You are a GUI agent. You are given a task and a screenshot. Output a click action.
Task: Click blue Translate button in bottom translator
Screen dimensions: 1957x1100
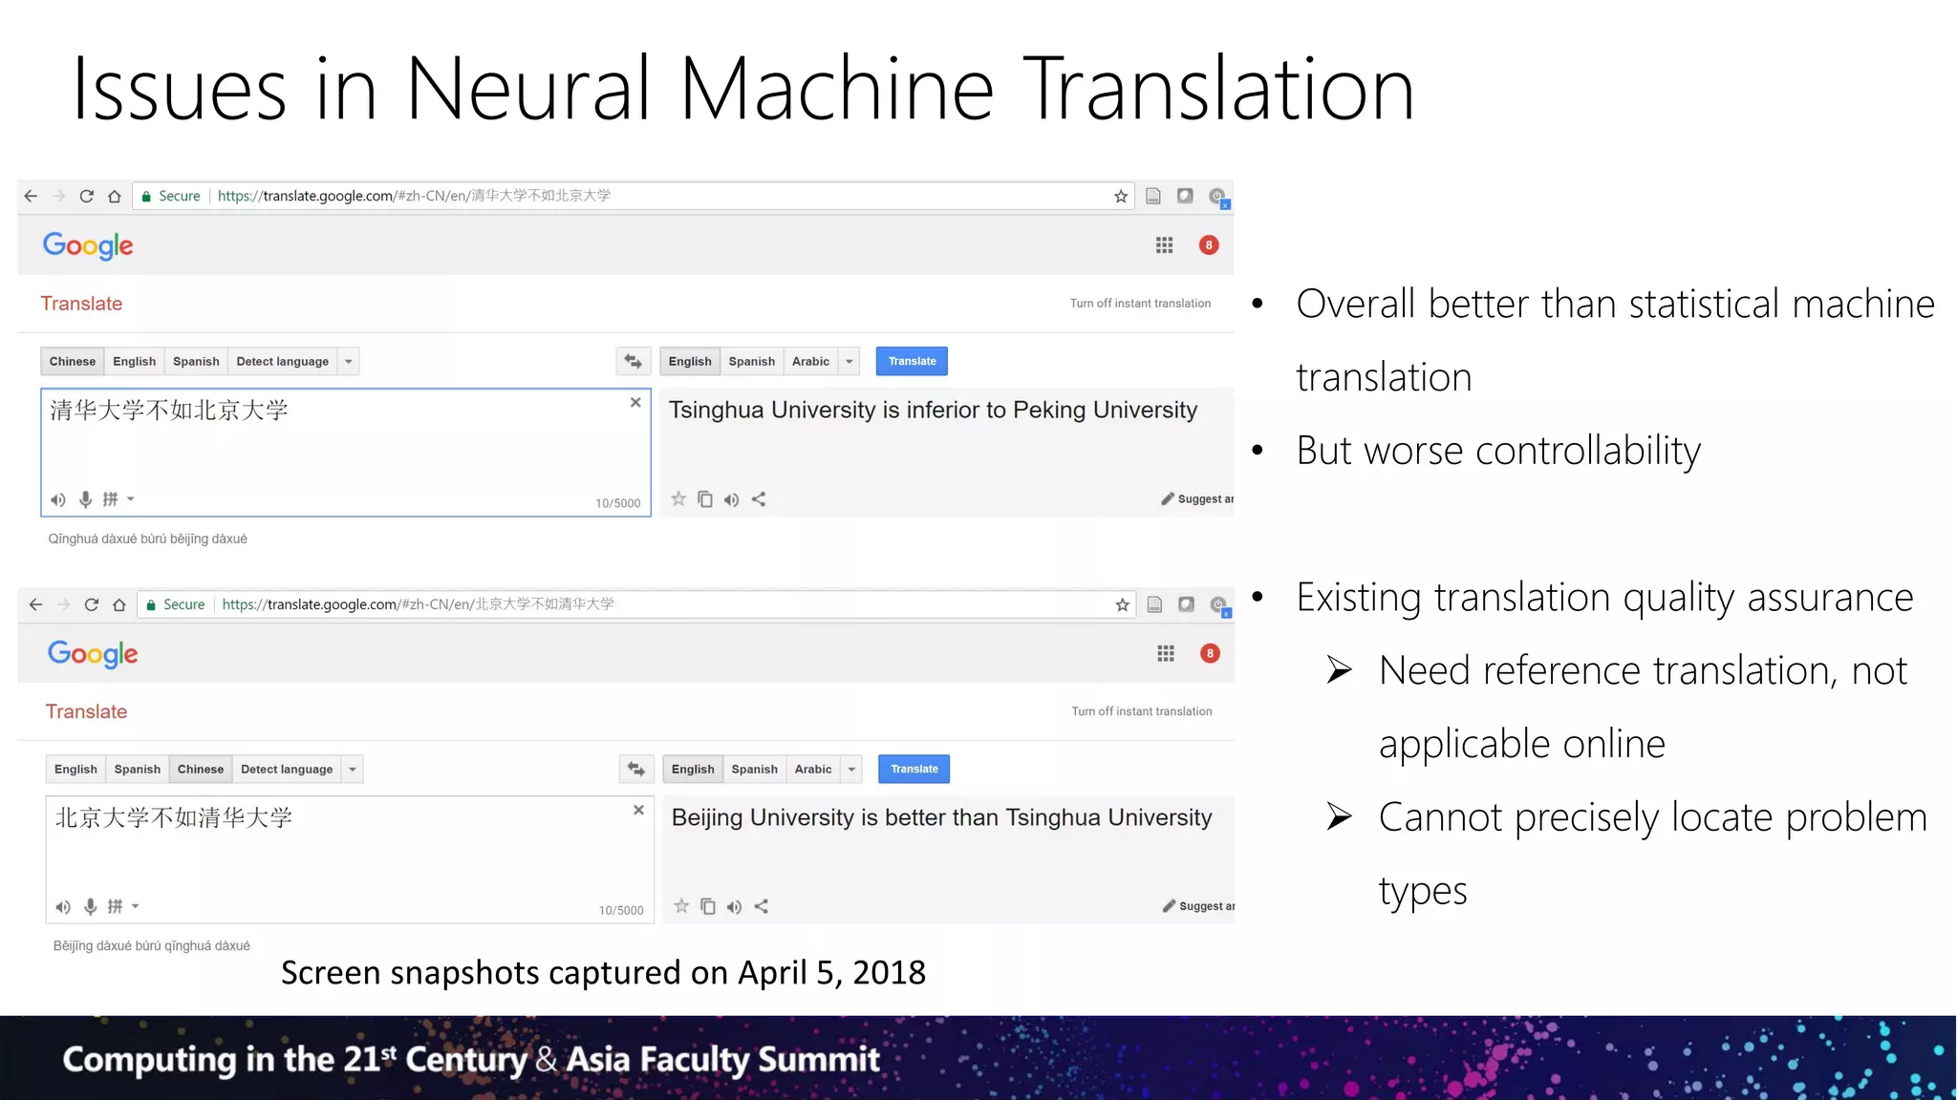pyautogui.click(x=914, y=769)
